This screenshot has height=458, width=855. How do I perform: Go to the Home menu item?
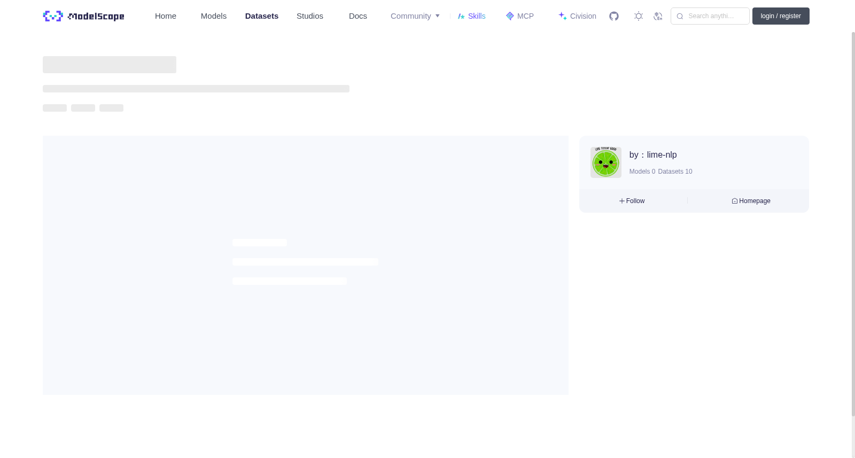click(166, 16)
